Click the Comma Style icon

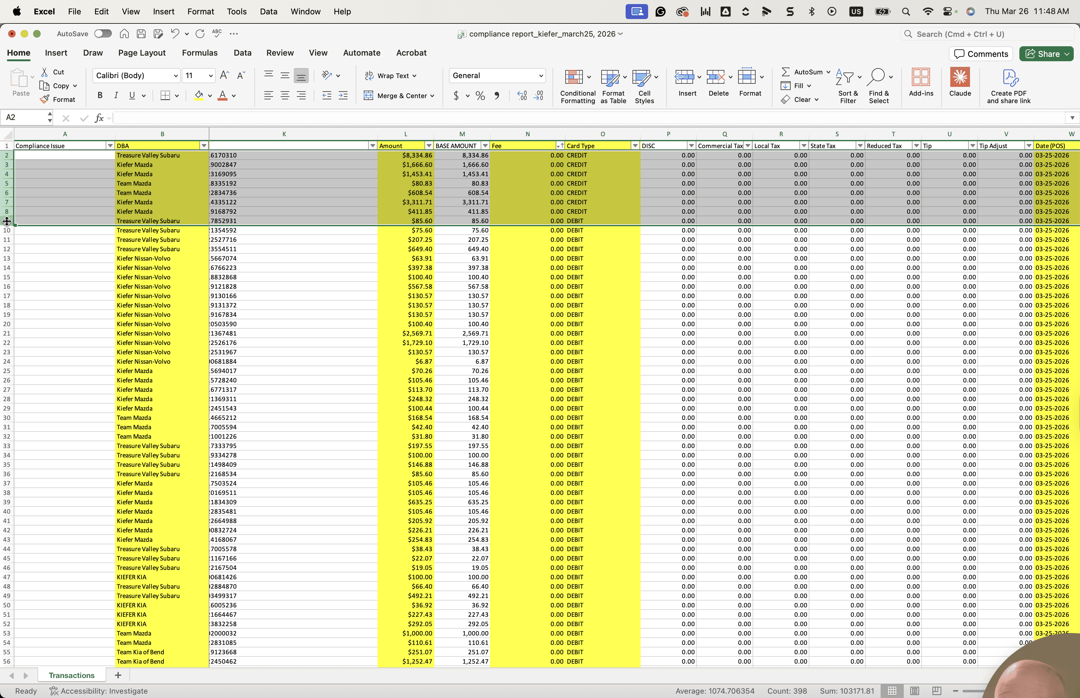click(497, 96)
